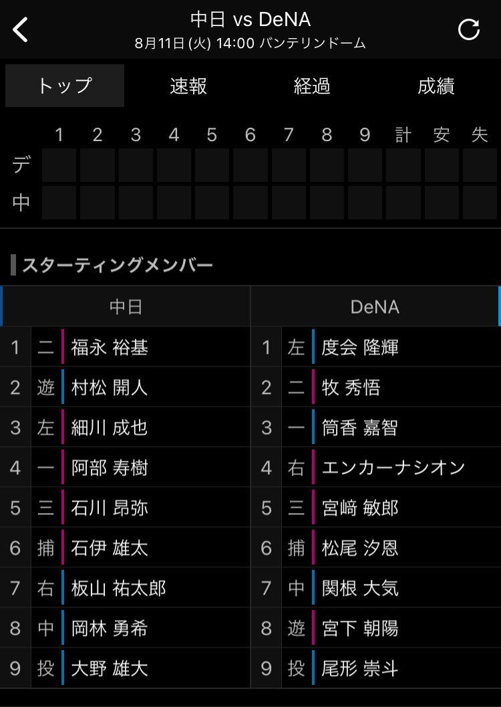
Task: Open player 福永 裕基
Action: (x=110, y=348)
